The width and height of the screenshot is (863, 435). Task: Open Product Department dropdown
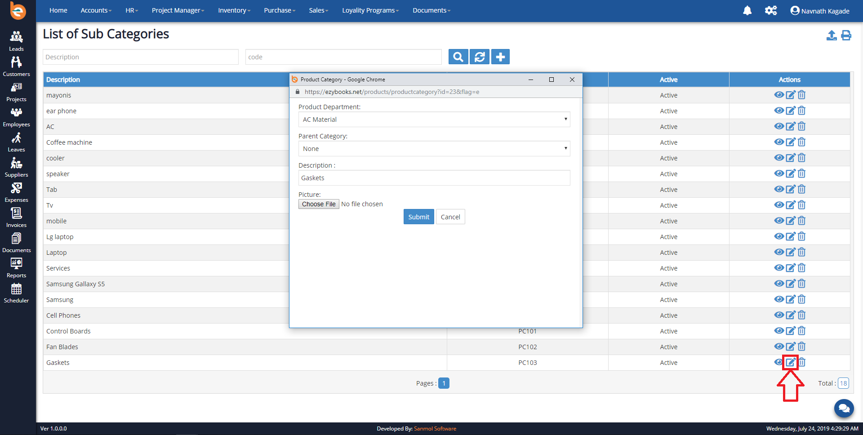point(434,120)
